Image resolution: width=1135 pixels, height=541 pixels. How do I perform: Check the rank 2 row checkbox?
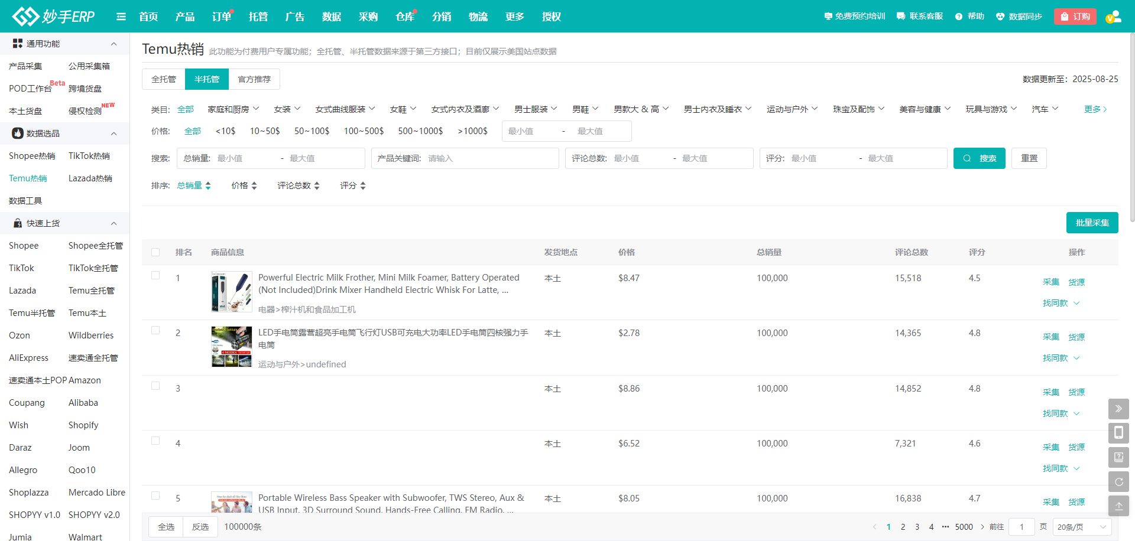click(x=155, y=330)
